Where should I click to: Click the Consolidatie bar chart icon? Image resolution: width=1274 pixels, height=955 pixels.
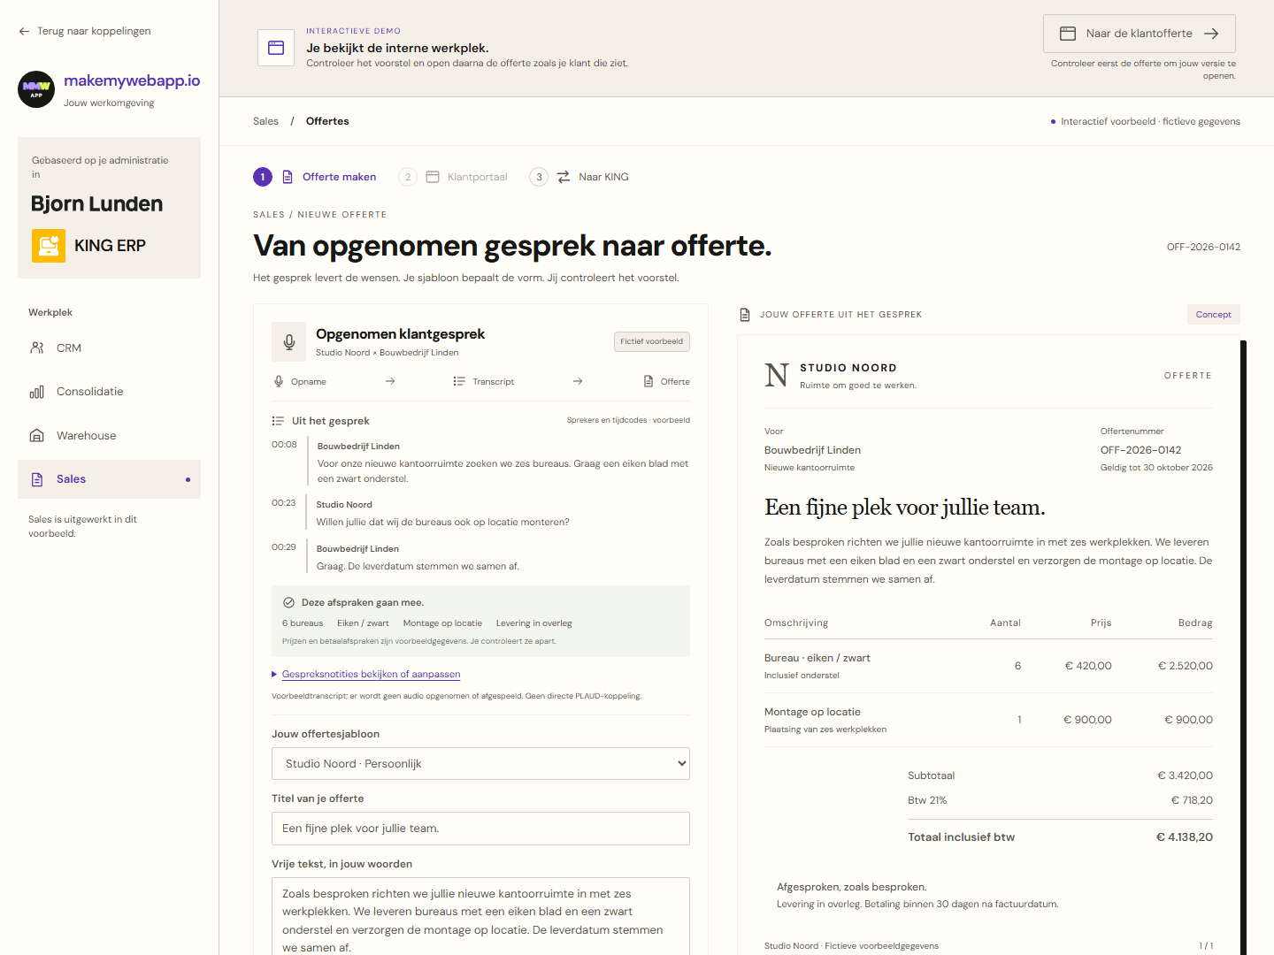pyautogui.click(x=37, y=392)
